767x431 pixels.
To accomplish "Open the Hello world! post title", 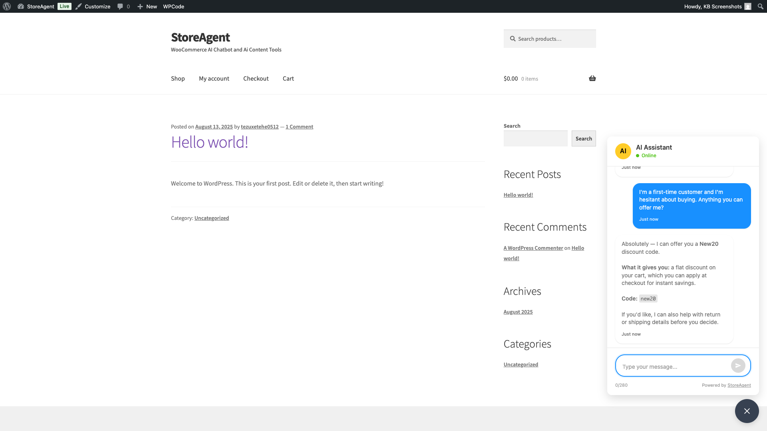I will pos(209,142).
